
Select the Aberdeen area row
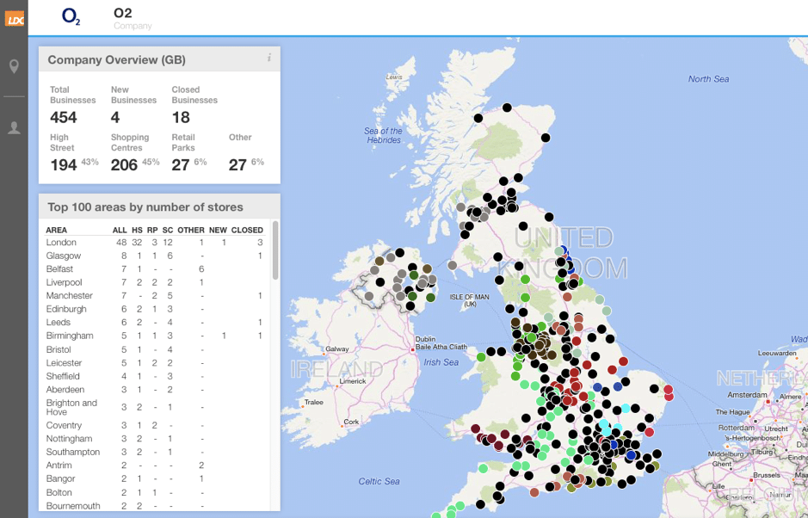155,390
